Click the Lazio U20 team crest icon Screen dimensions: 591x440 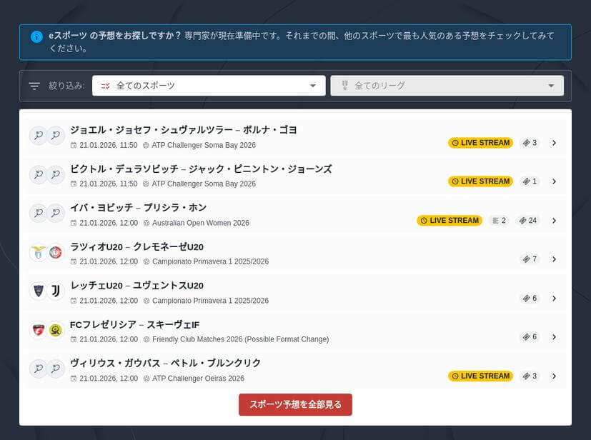[x=38, y=251]
